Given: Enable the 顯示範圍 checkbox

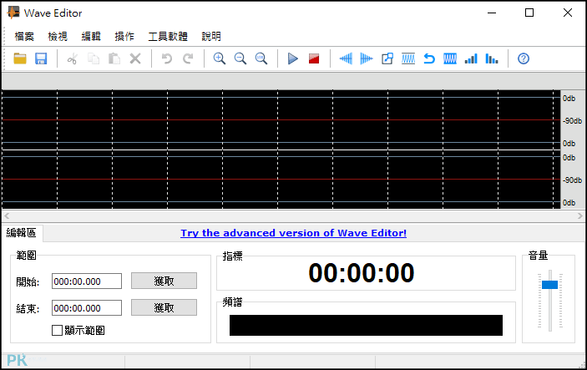Looking at the screenshot, I should tap(58, 330).
